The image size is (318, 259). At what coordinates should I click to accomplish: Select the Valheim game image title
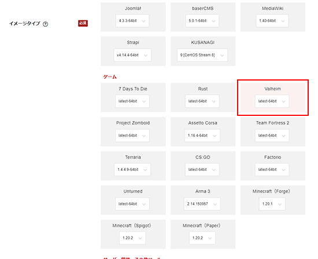[273, 89]
